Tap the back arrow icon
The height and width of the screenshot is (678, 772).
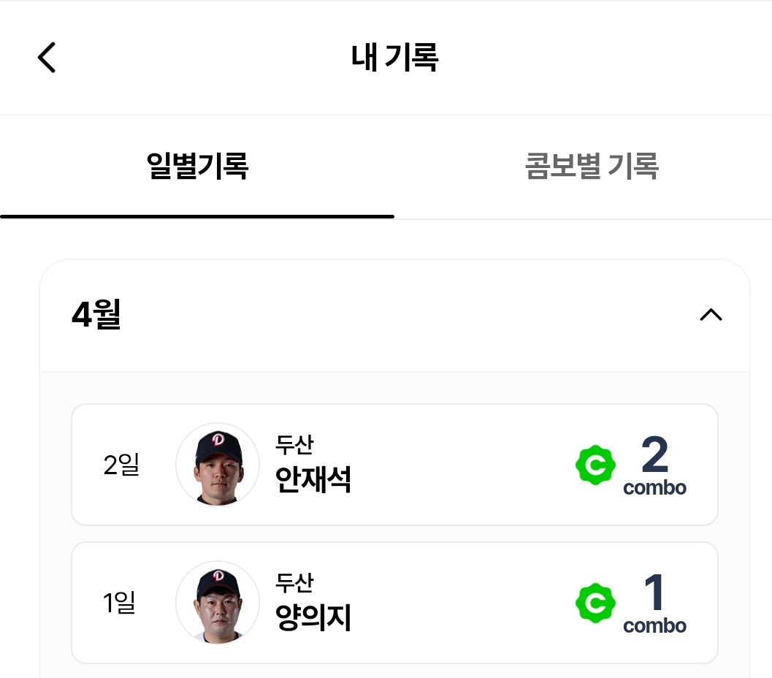(x=47, y=58)
